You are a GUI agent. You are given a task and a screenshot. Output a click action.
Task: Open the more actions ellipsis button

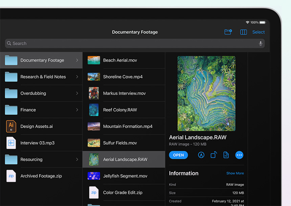click(239, 155)
